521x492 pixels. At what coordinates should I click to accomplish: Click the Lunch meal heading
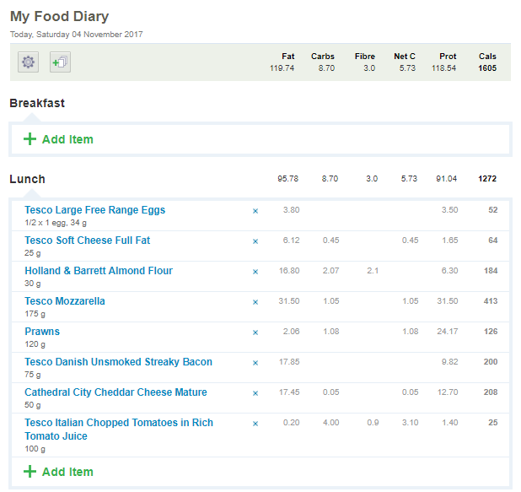pos(27,179)
